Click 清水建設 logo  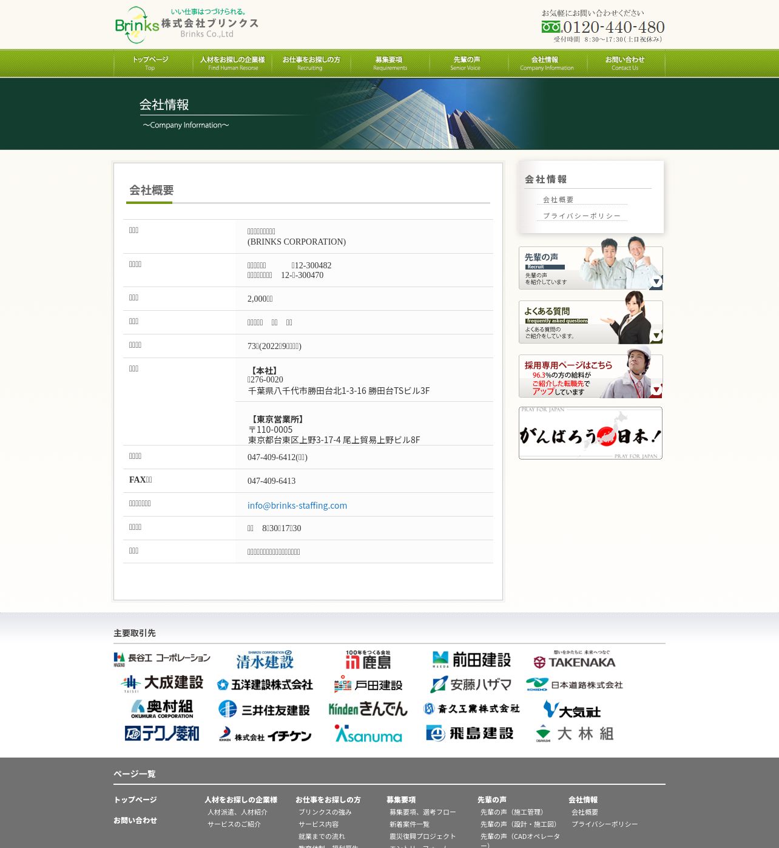click(x=265, y=660)
